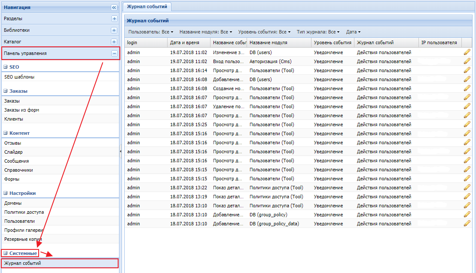The height and width of the screenshot is (273, 476).
Task: Select the Журнал событий tab
Action: pos(147,6)
